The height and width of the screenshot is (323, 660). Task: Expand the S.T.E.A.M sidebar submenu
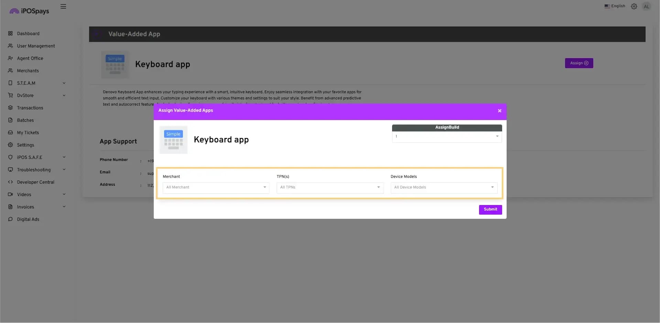click(64, 83)
